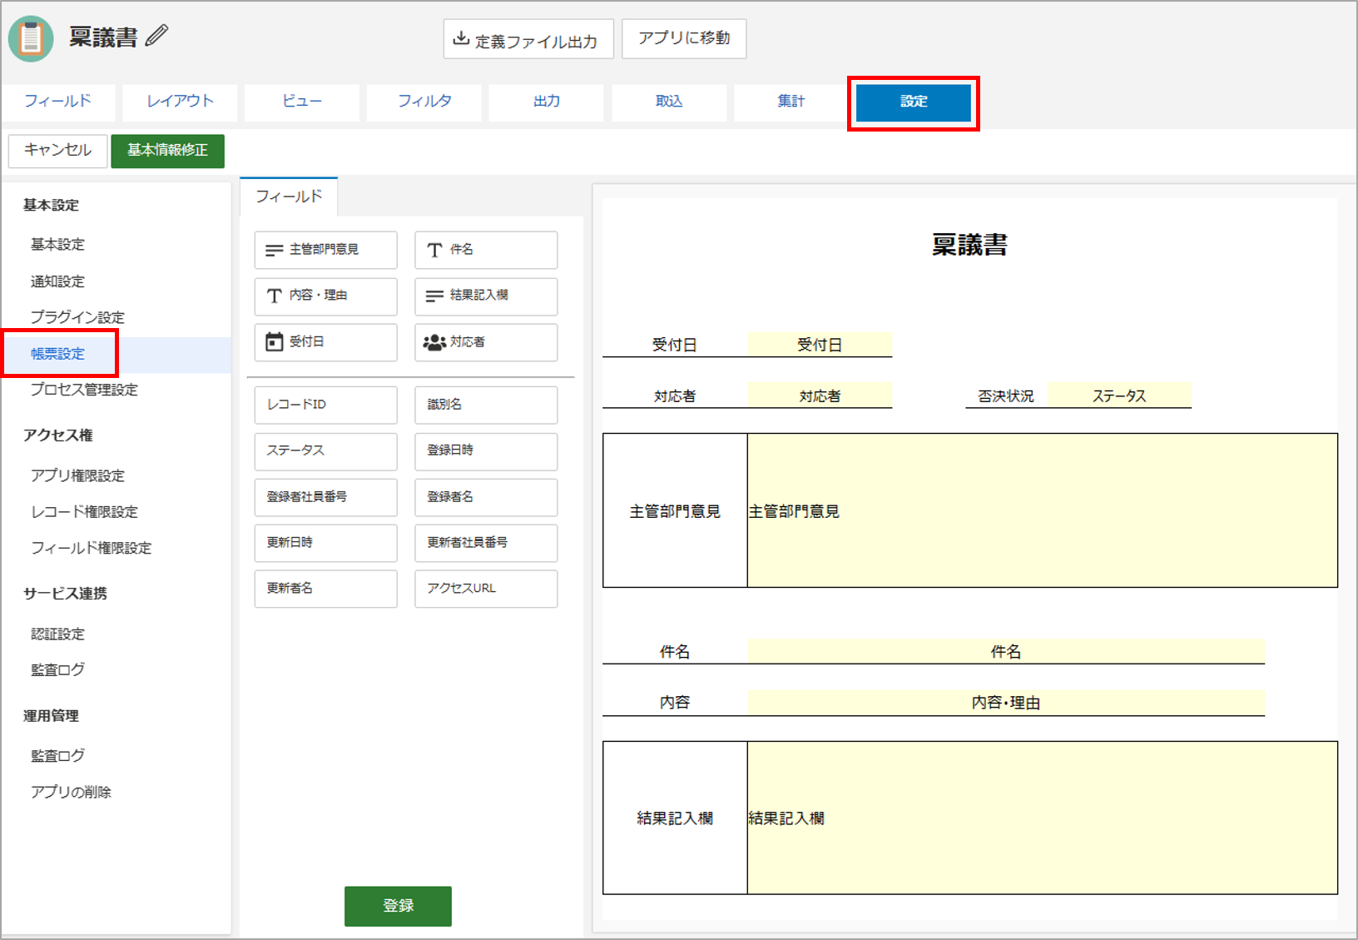Open 基本設定 item in the sidebar
1358x940 pixels.
[57, 245]
